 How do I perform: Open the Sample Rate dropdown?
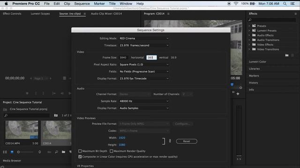(144, 101)
